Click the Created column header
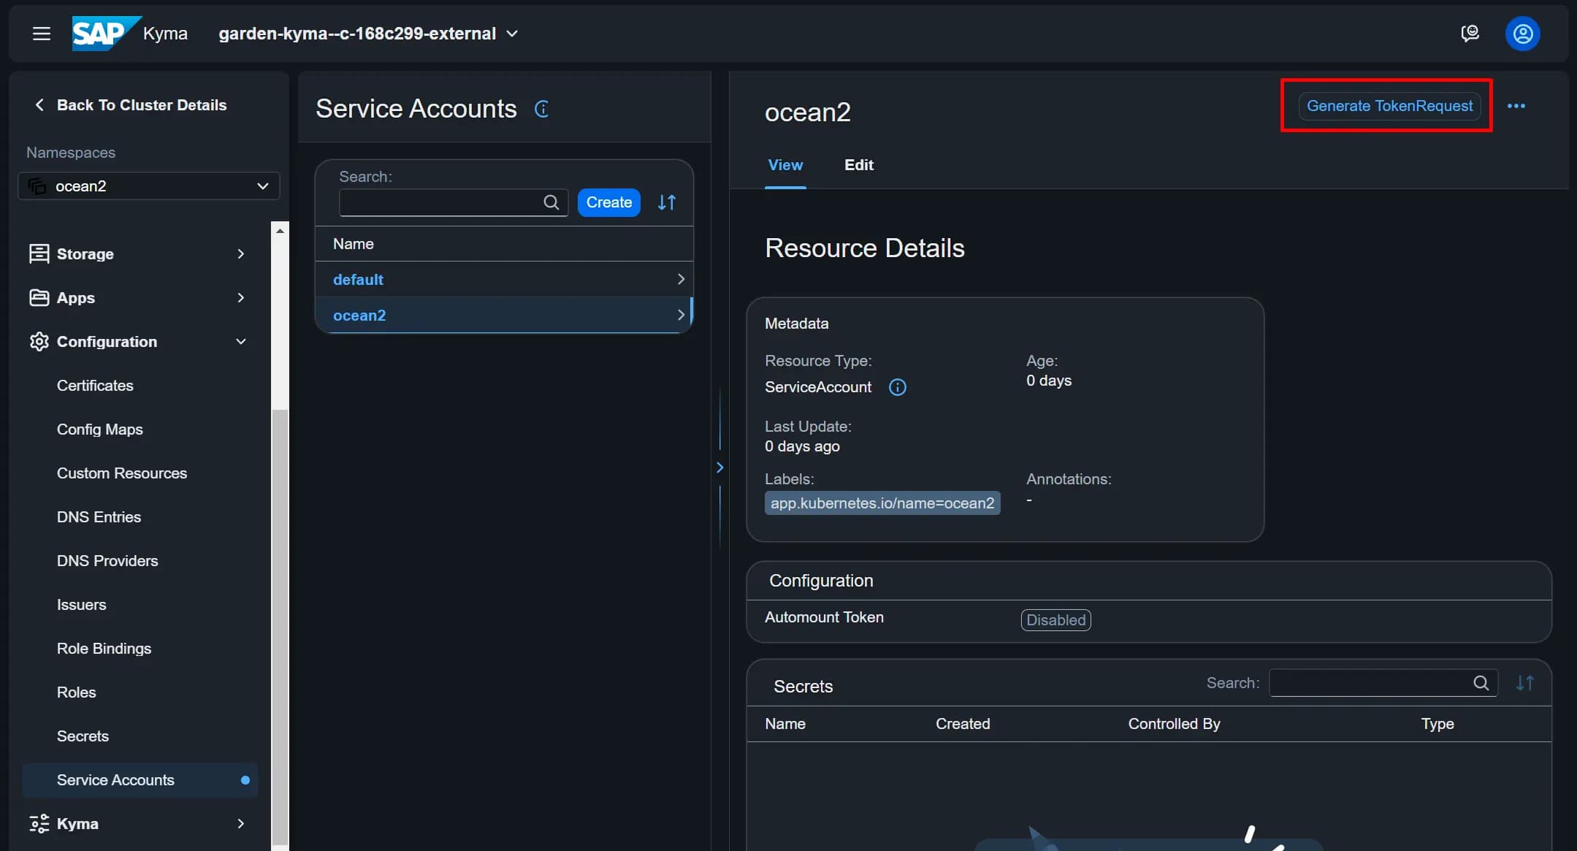1577x851 pixels. [x=963, y=724]
